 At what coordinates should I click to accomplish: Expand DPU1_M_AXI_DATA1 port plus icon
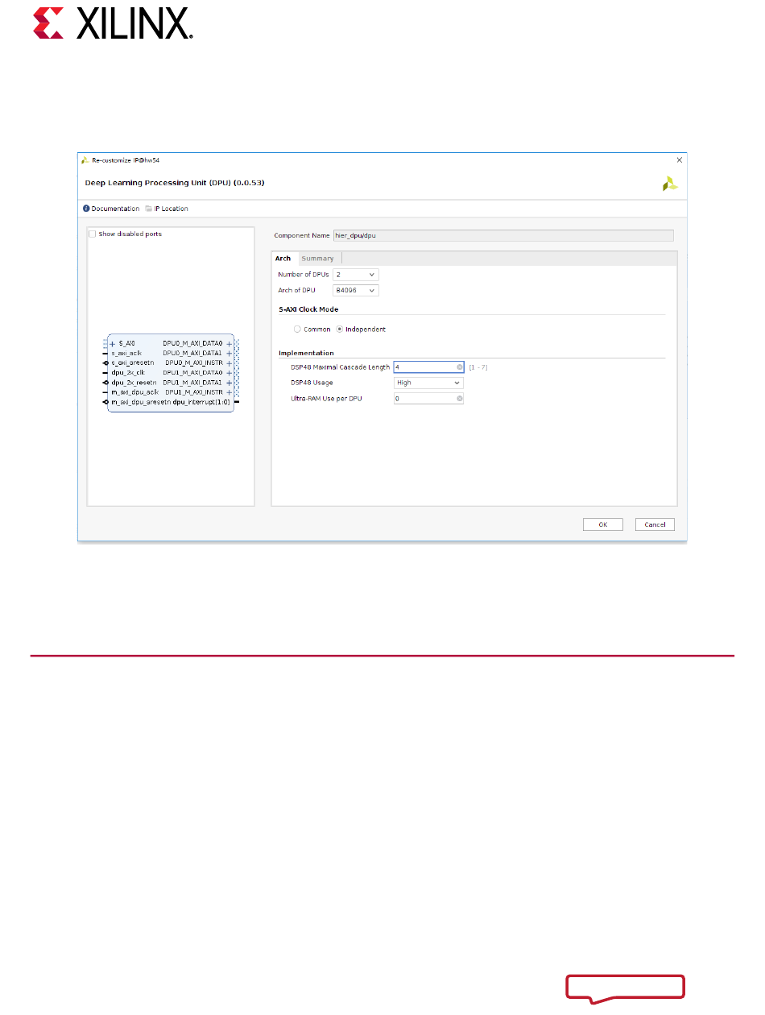click(x=229, y=383)
